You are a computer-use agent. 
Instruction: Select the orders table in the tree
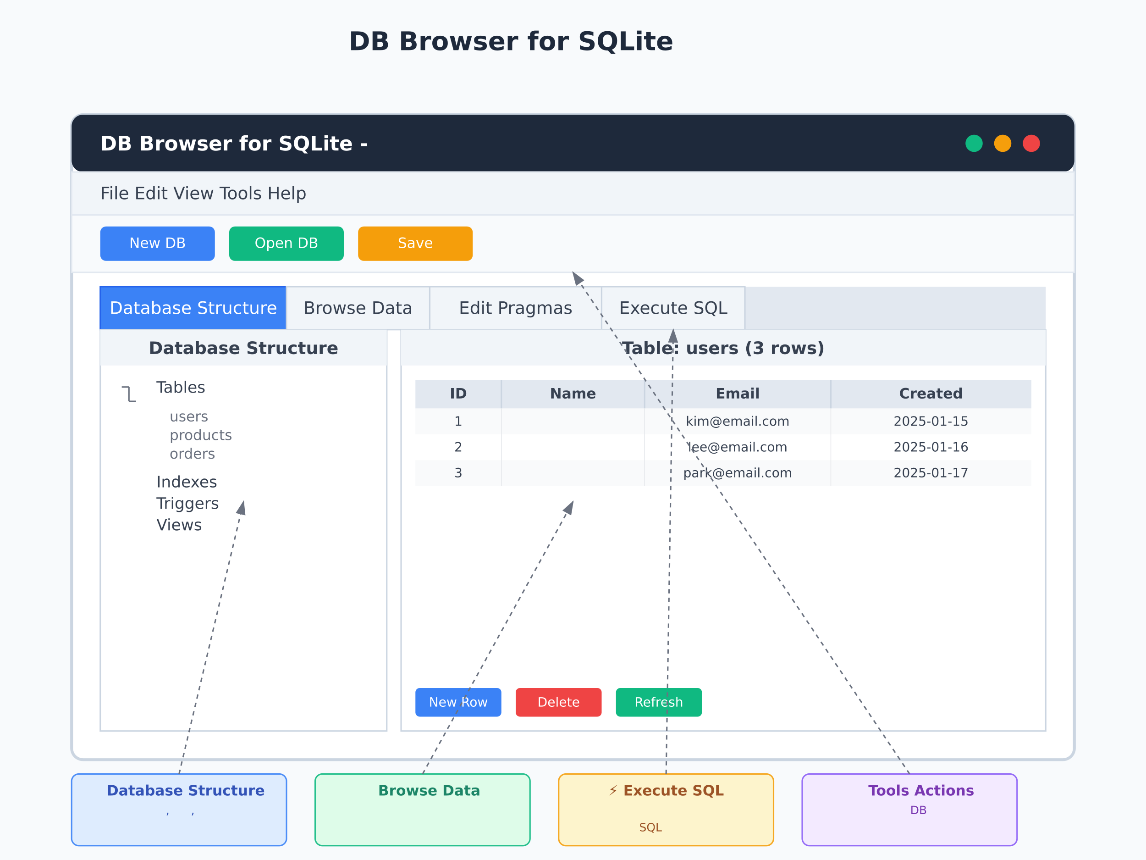[x=192, y=454]
